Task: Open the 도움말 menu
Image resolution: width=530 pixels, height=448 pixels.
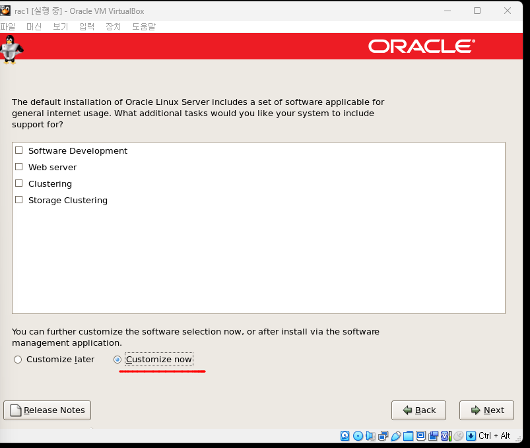Action: click(x=144, y=26)
